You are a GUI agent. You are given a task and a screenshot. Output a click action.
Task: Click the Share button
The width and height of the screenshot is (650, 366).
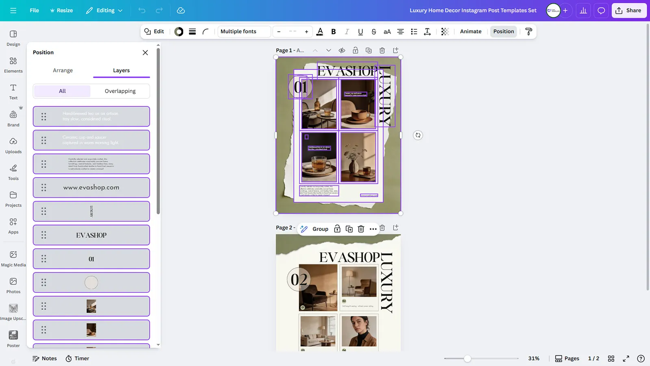tap(628, 11)
